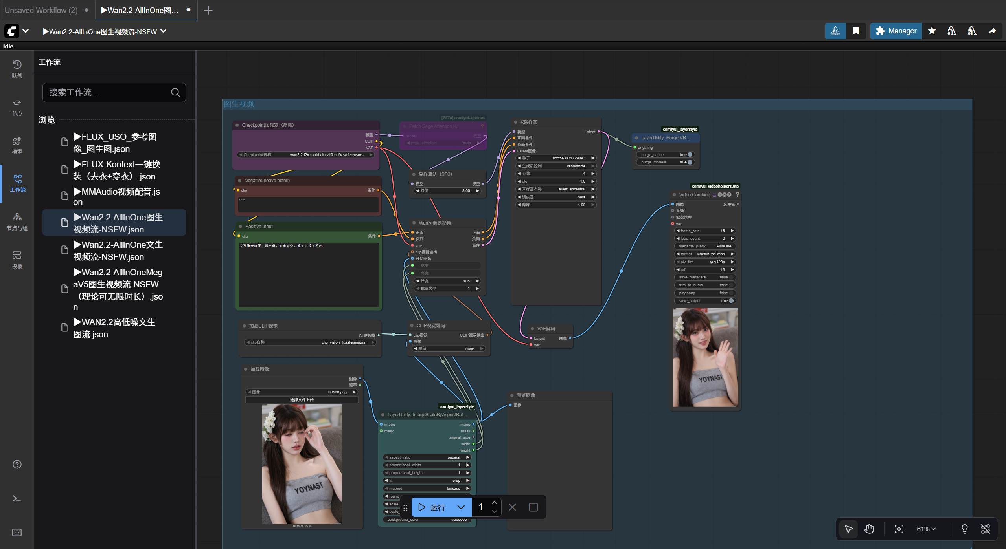Switch to Unsaved Workflow (2) tab
Viewport: 1006px width, 549px height.
pyautogui.click(x=41, y=10)
